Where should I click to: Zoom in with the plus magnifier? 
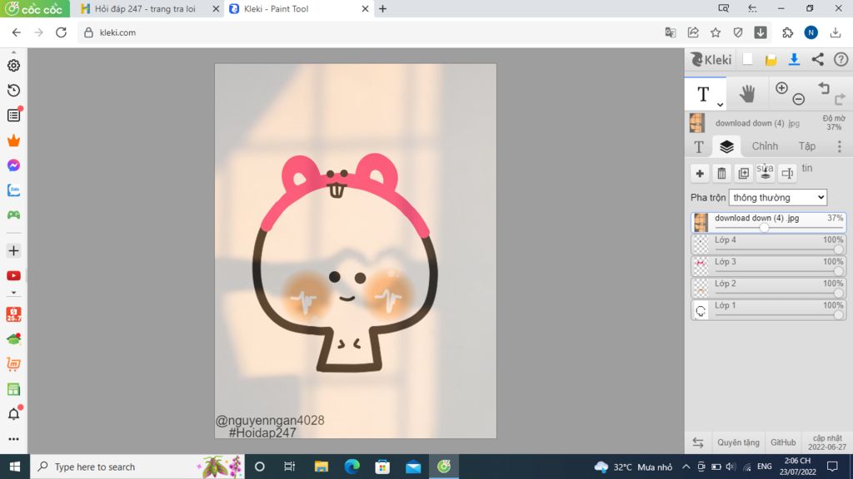781,88
